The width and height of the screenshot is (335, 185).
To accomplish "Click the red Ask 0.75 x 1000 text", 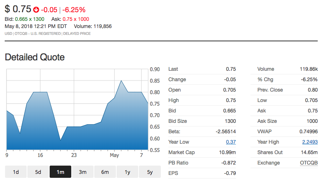I will click(76, 19).
